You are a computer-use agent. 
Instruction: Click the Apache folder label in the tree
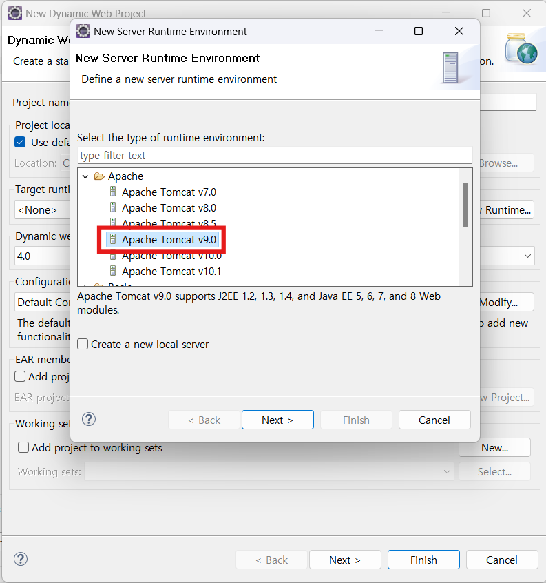125,176
